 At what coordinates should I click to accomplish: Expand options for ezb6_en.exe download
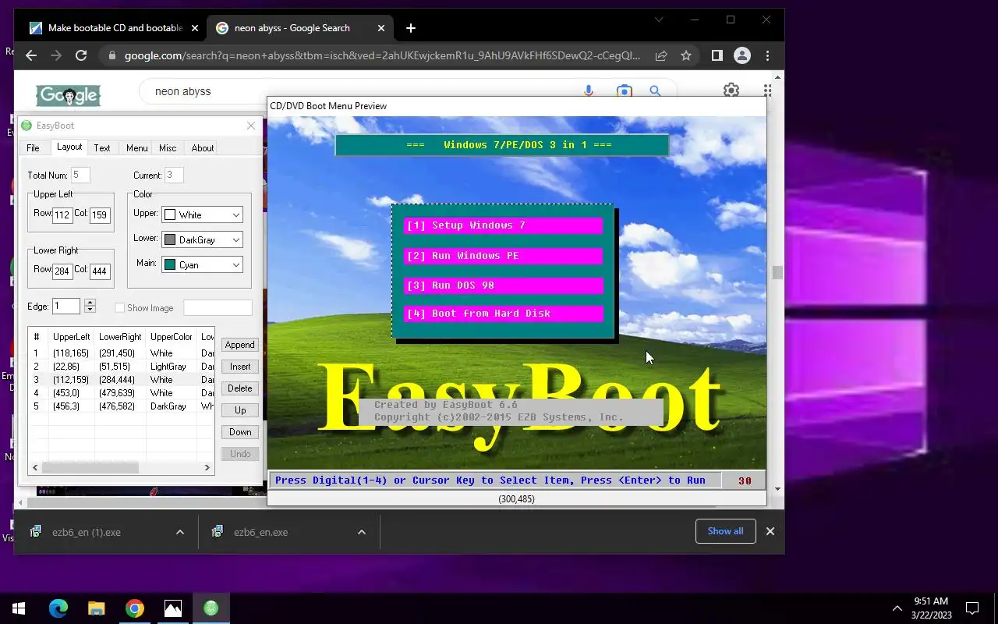pyautogui.click(x=362, y=532)
